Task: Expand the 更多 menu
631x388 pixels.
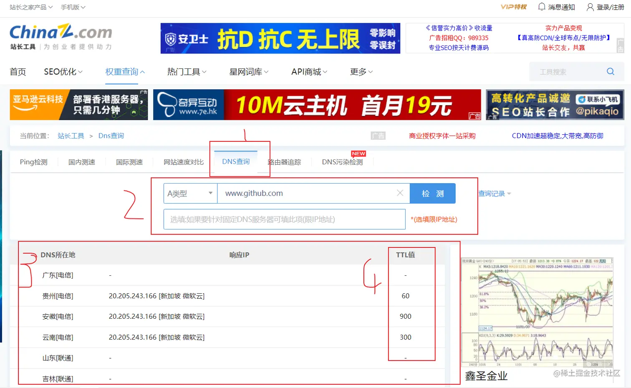Action: click(361, 72)
